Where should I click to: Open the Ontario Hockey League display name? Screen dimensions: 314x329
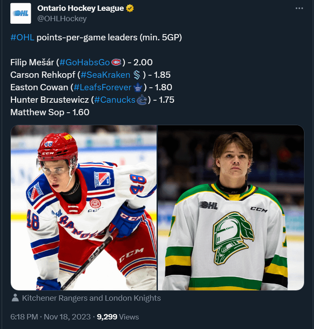pos(80,8)
